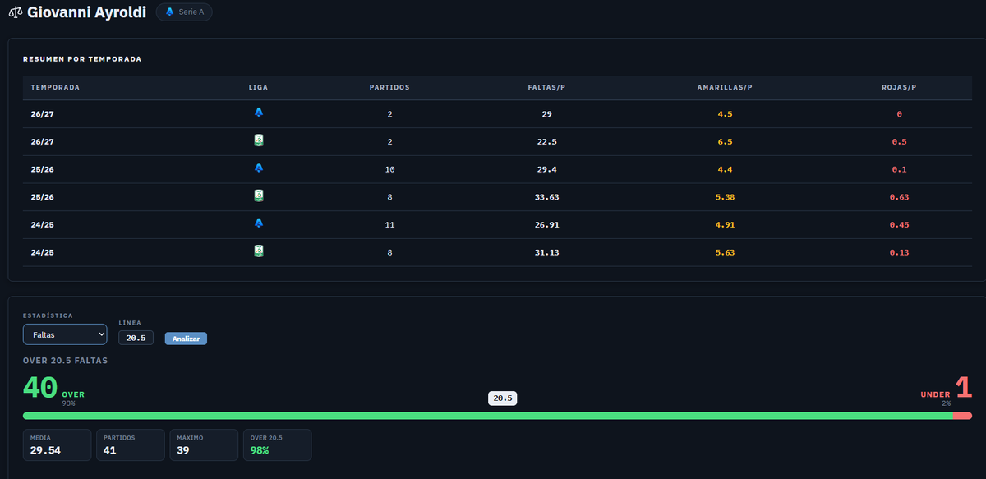Click the 0.63 red cards value

pyautogui.click(x=899, y=197)
